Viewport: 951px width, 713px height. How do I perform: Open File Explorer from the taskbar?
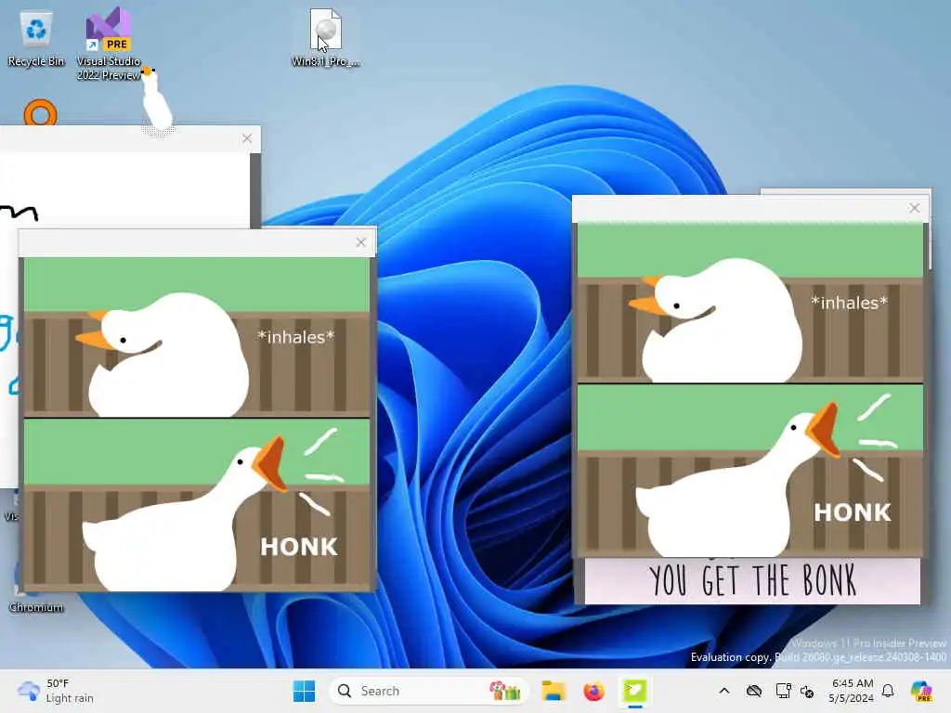click(x=554, y=691)
